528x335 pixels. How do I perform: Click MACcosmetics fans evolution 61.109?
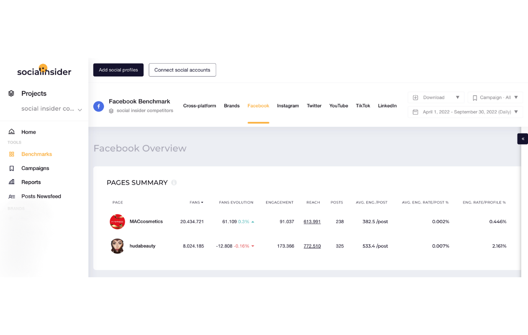230,222
